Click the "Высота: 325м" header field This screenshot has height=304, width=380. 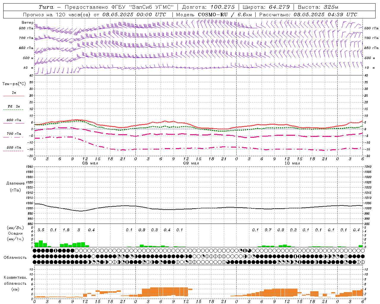[x=318, y=7]
